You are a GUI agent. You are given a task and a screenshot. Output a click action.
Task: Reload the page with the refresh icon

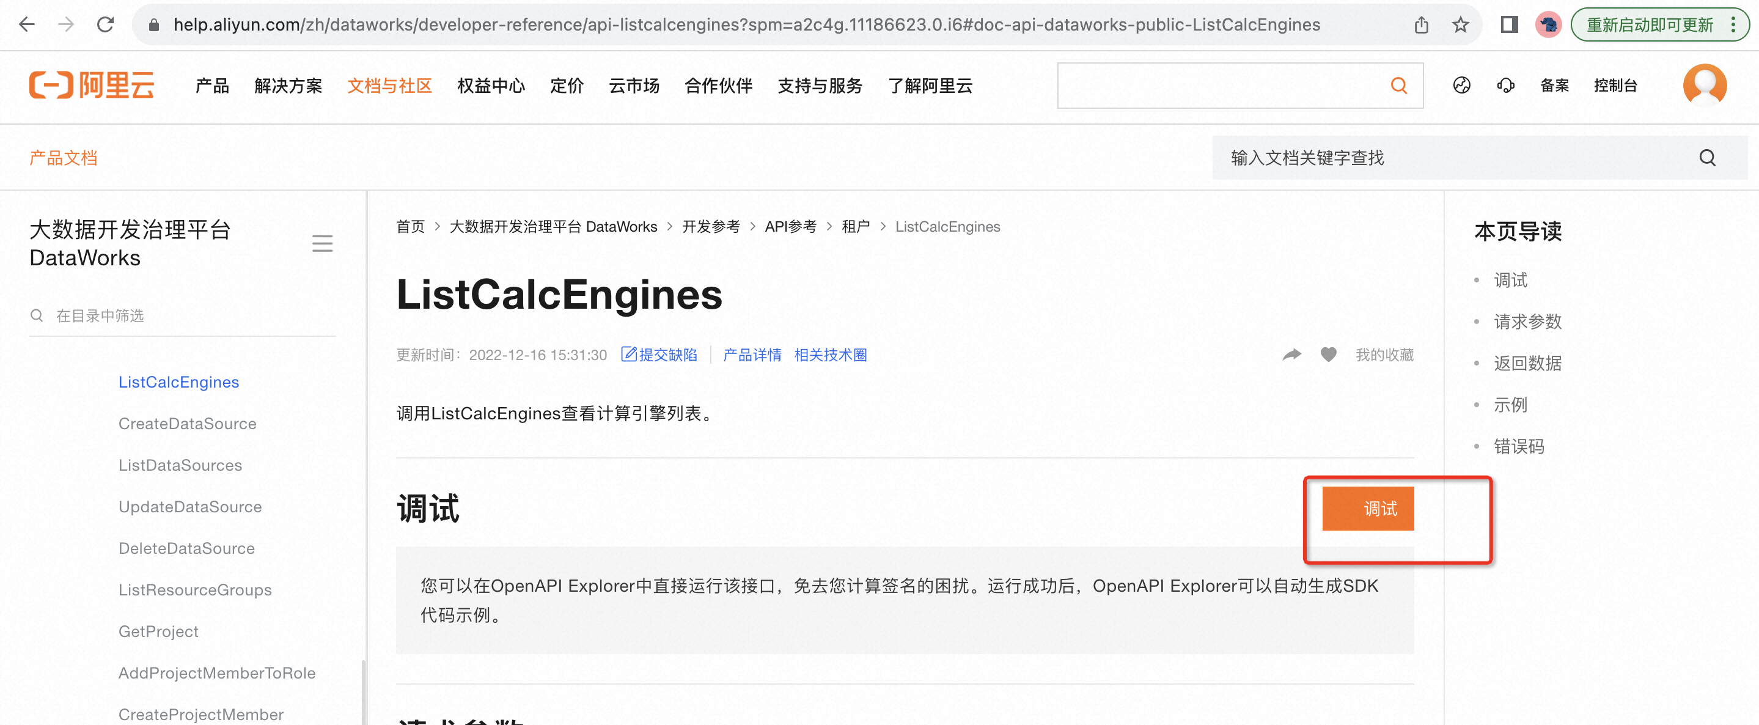(x=105, y=25)
